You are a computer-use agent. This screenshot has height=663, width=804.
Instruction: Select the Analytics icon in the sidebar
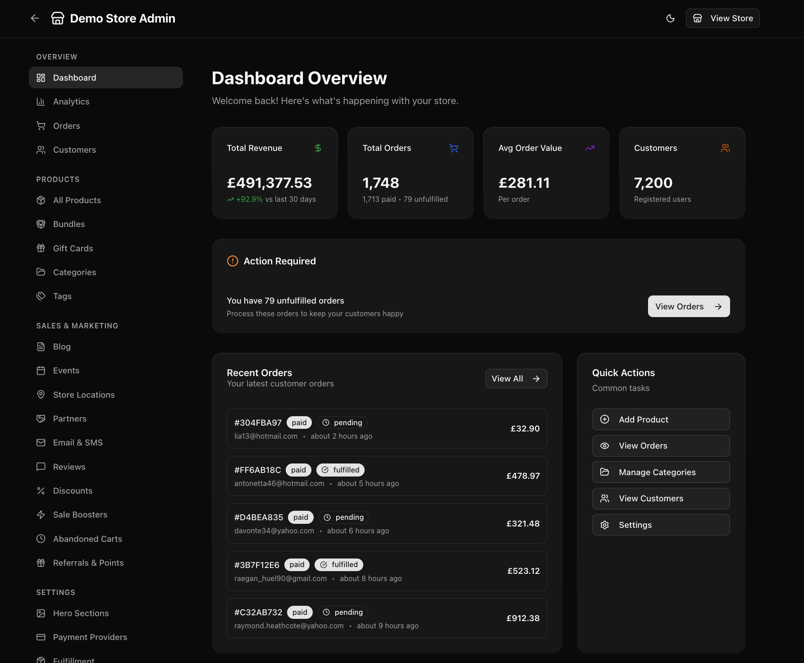[x=41, y=101]
